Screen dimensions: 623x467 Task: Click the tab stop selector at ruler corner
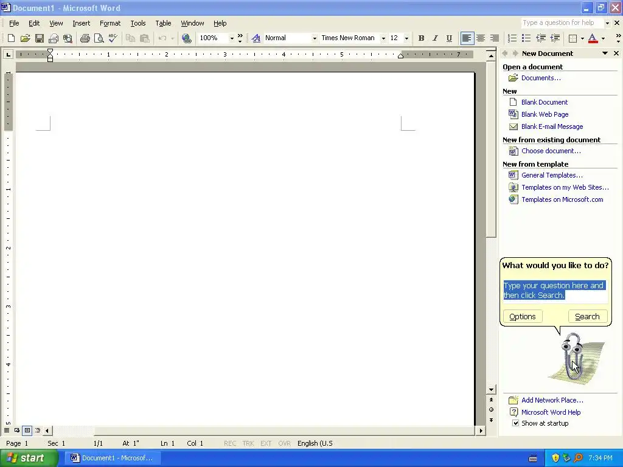tap(8, 54)
